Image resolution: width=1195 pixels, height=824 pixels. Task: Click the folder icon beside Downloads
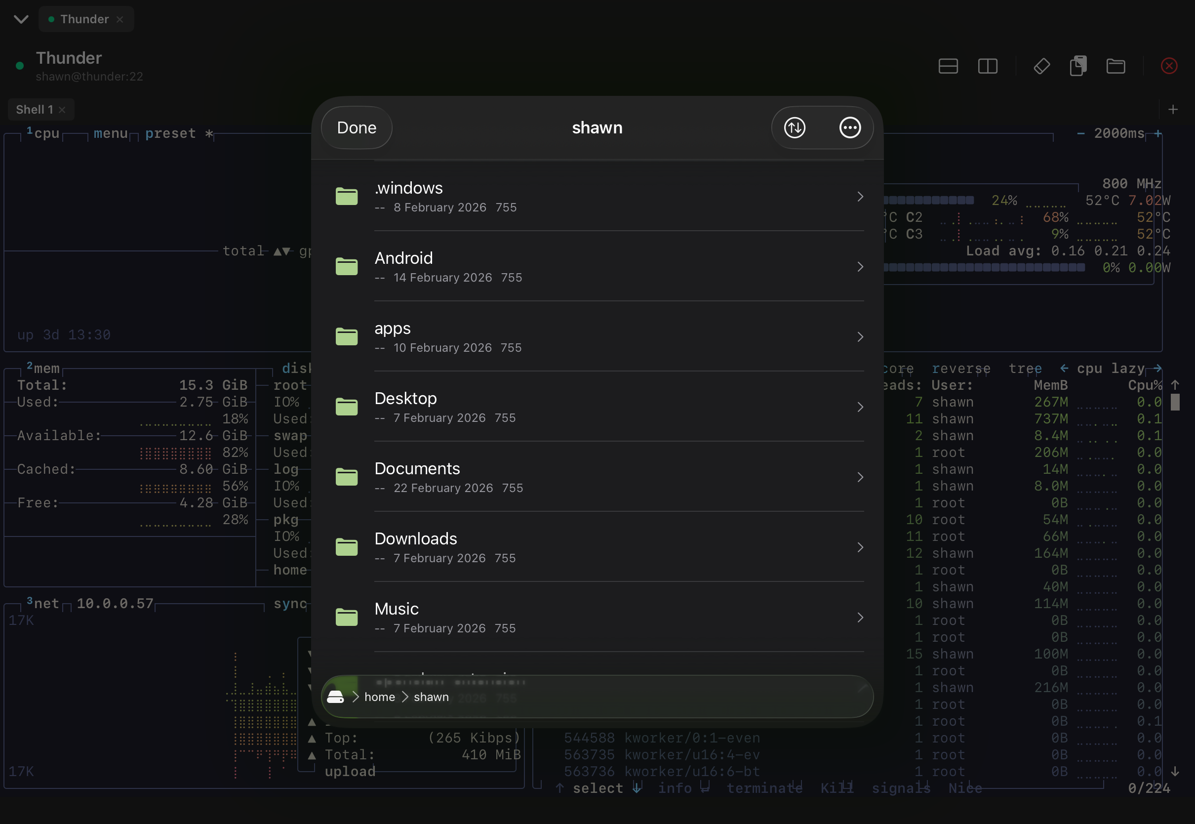pyautogui.click(x=346, y=547)
